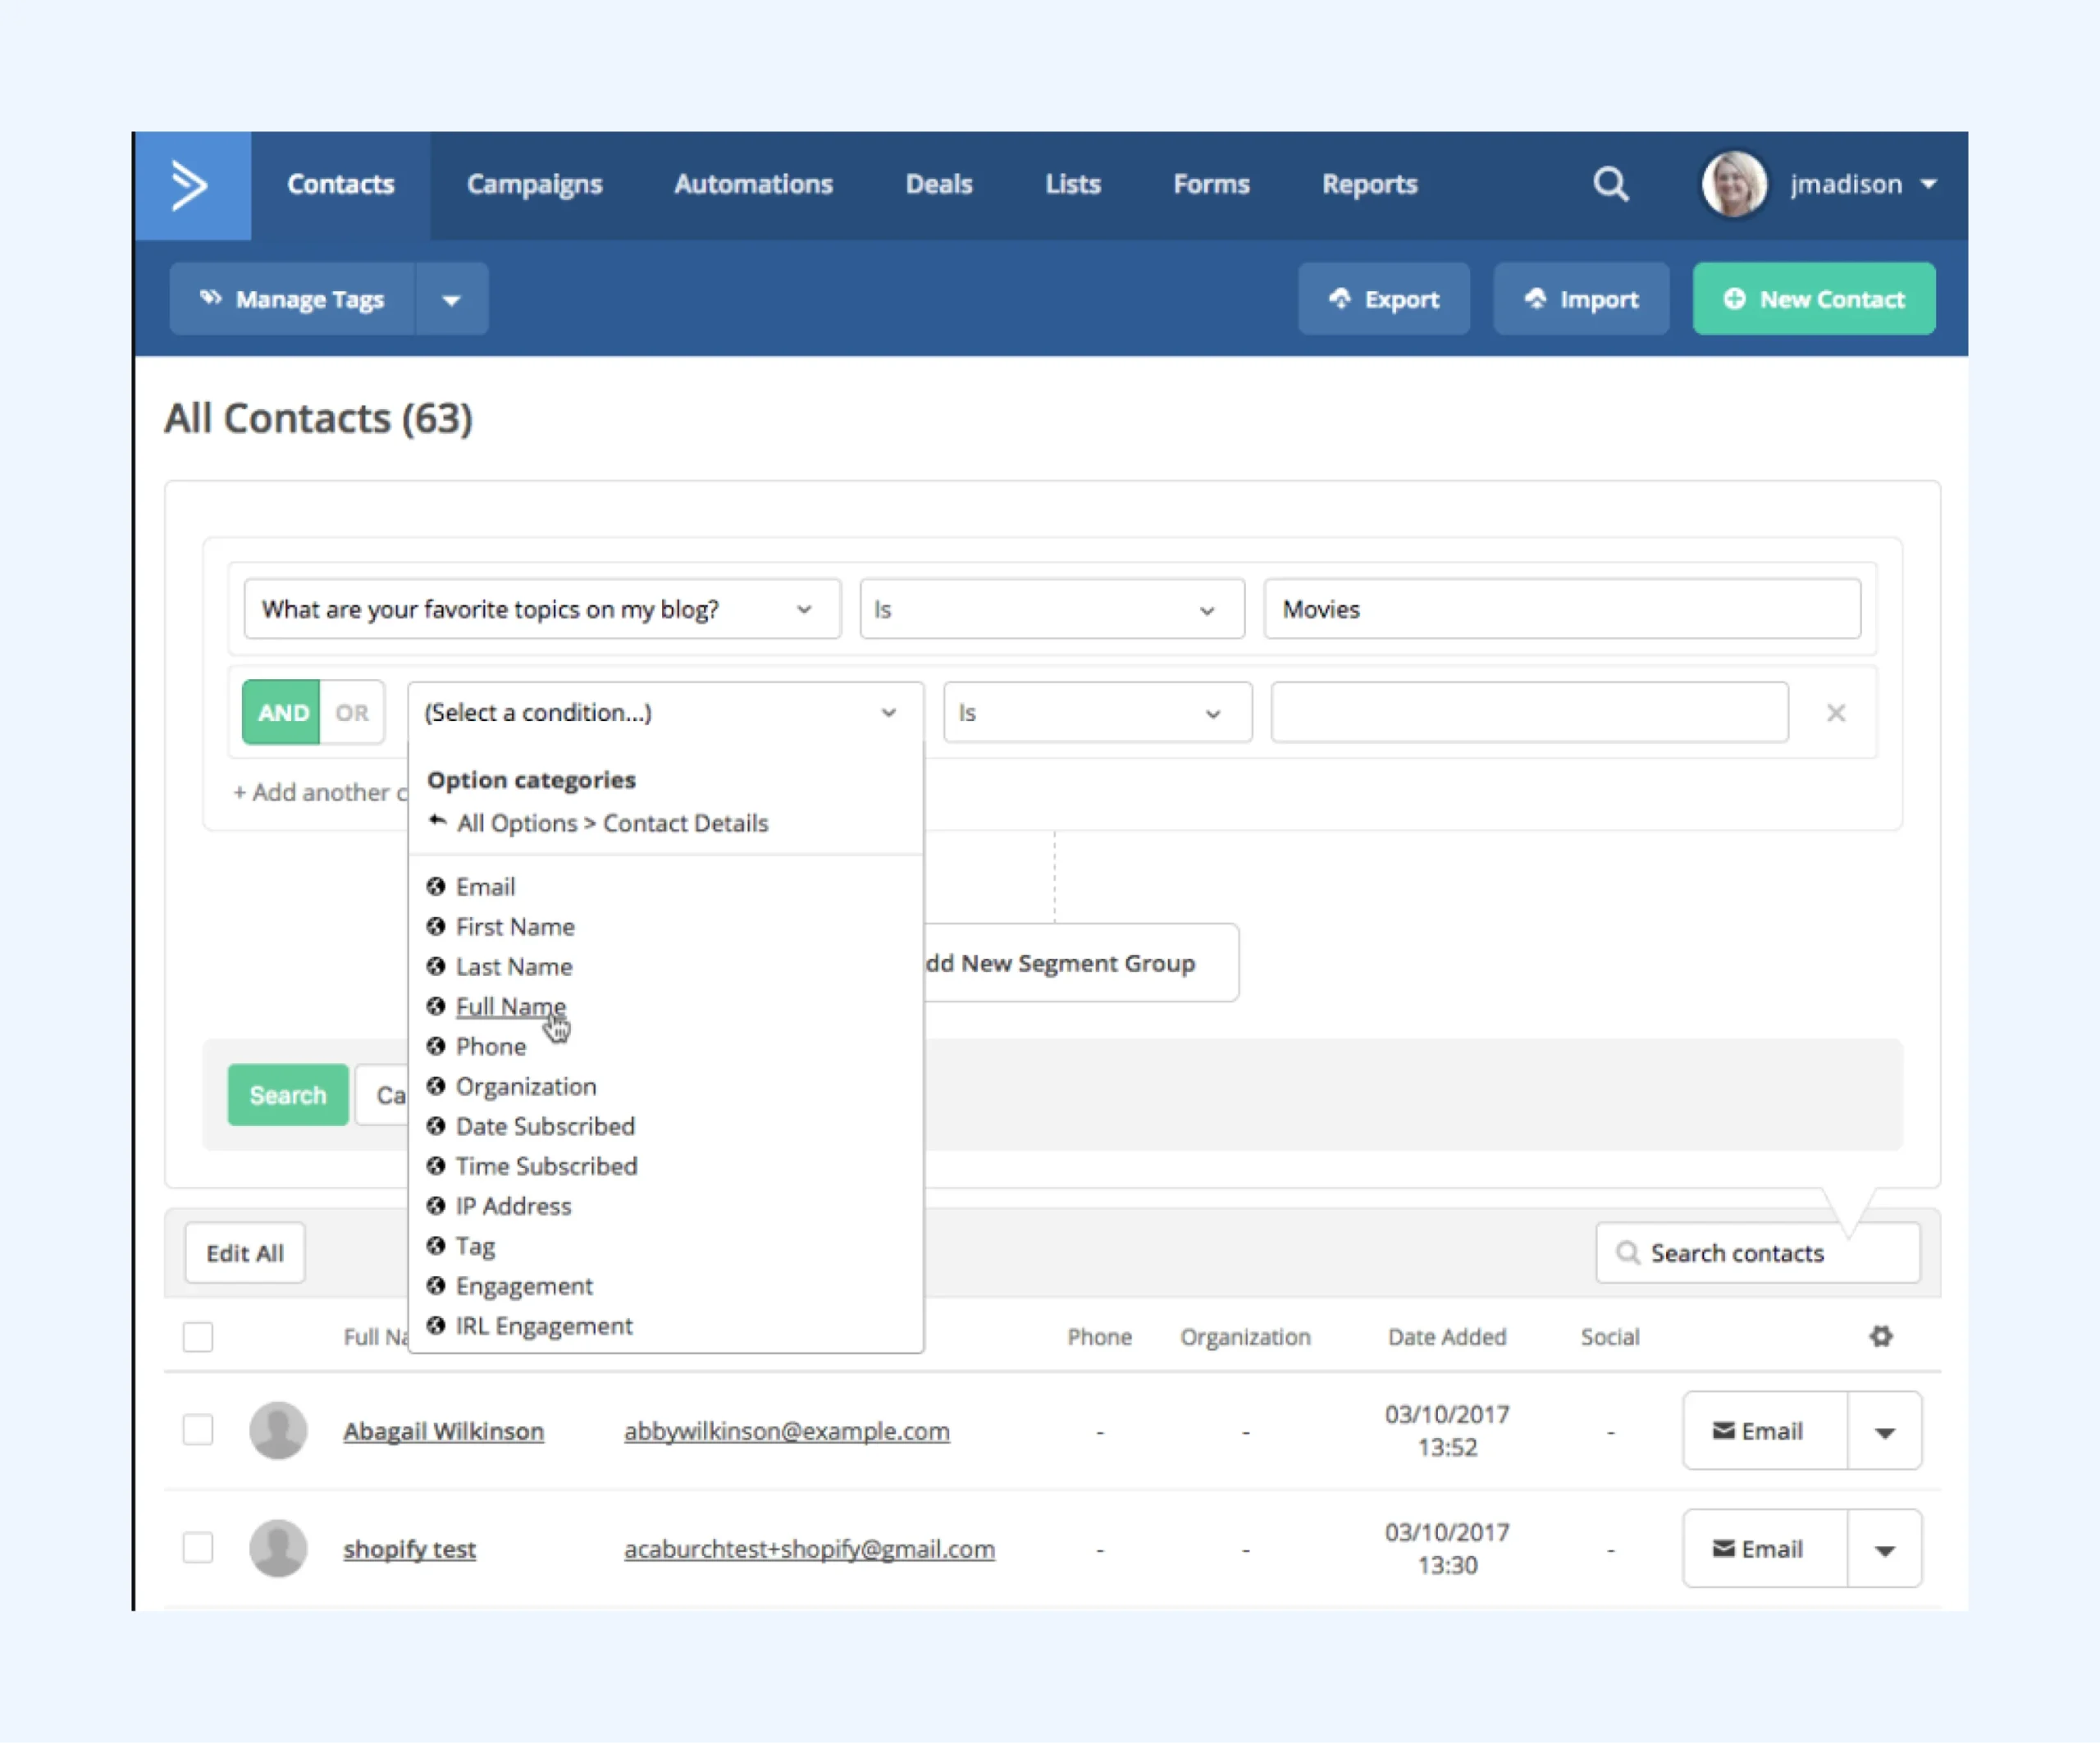Choose the Time Subscribed condition option
The width and height of the screenshot is (2100, 1743).
click(547, 1167)
